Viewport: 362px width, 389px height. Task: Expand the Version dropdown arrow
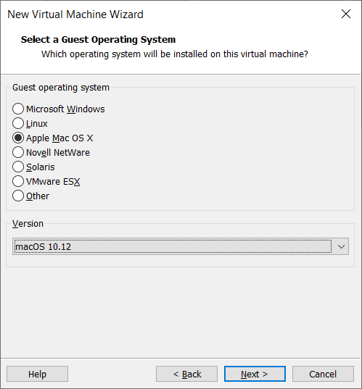click(341, 246)
